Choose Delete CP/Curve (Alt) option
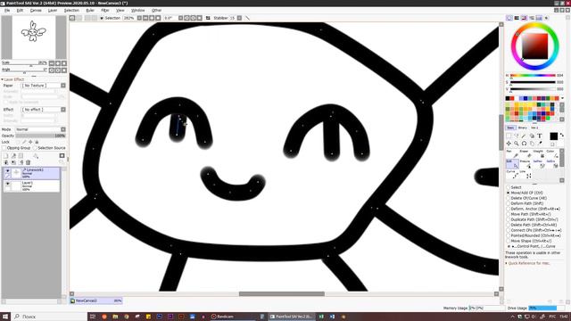The height and width of the screenshot is (321, 571). (509, 198)
